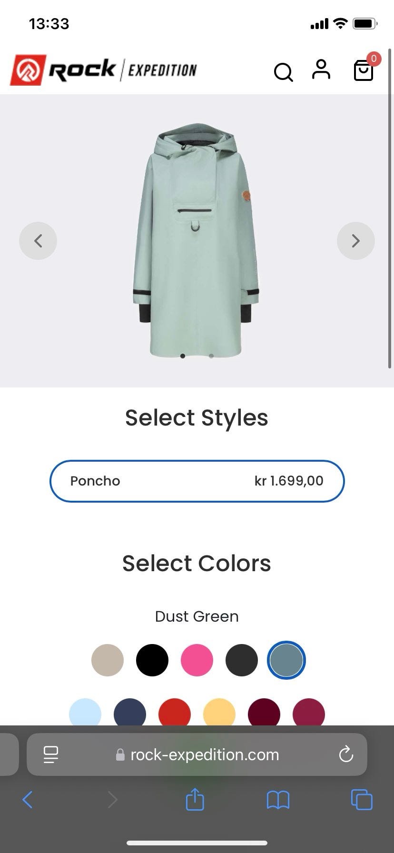Screen dimensions: 394x853
Task: Open Safari tabs overview icon
Action: coord(362,799)
